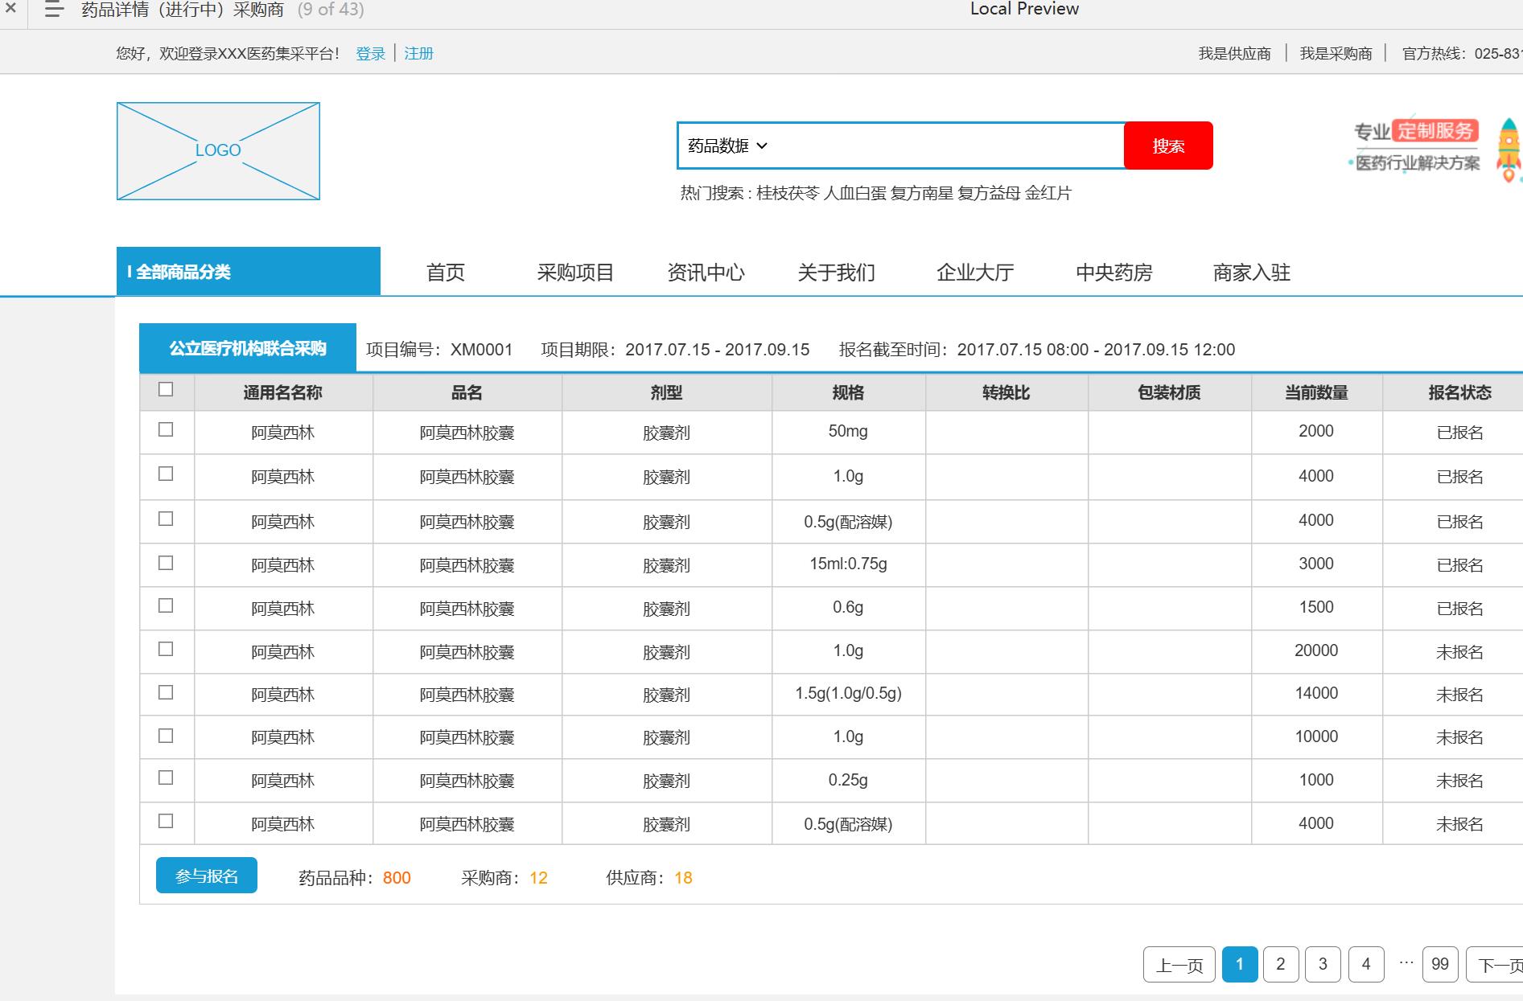Click in the search text field
The width and height of the screenshot is (1523, 1001).
pyautogui.click(x=948, y=146)
